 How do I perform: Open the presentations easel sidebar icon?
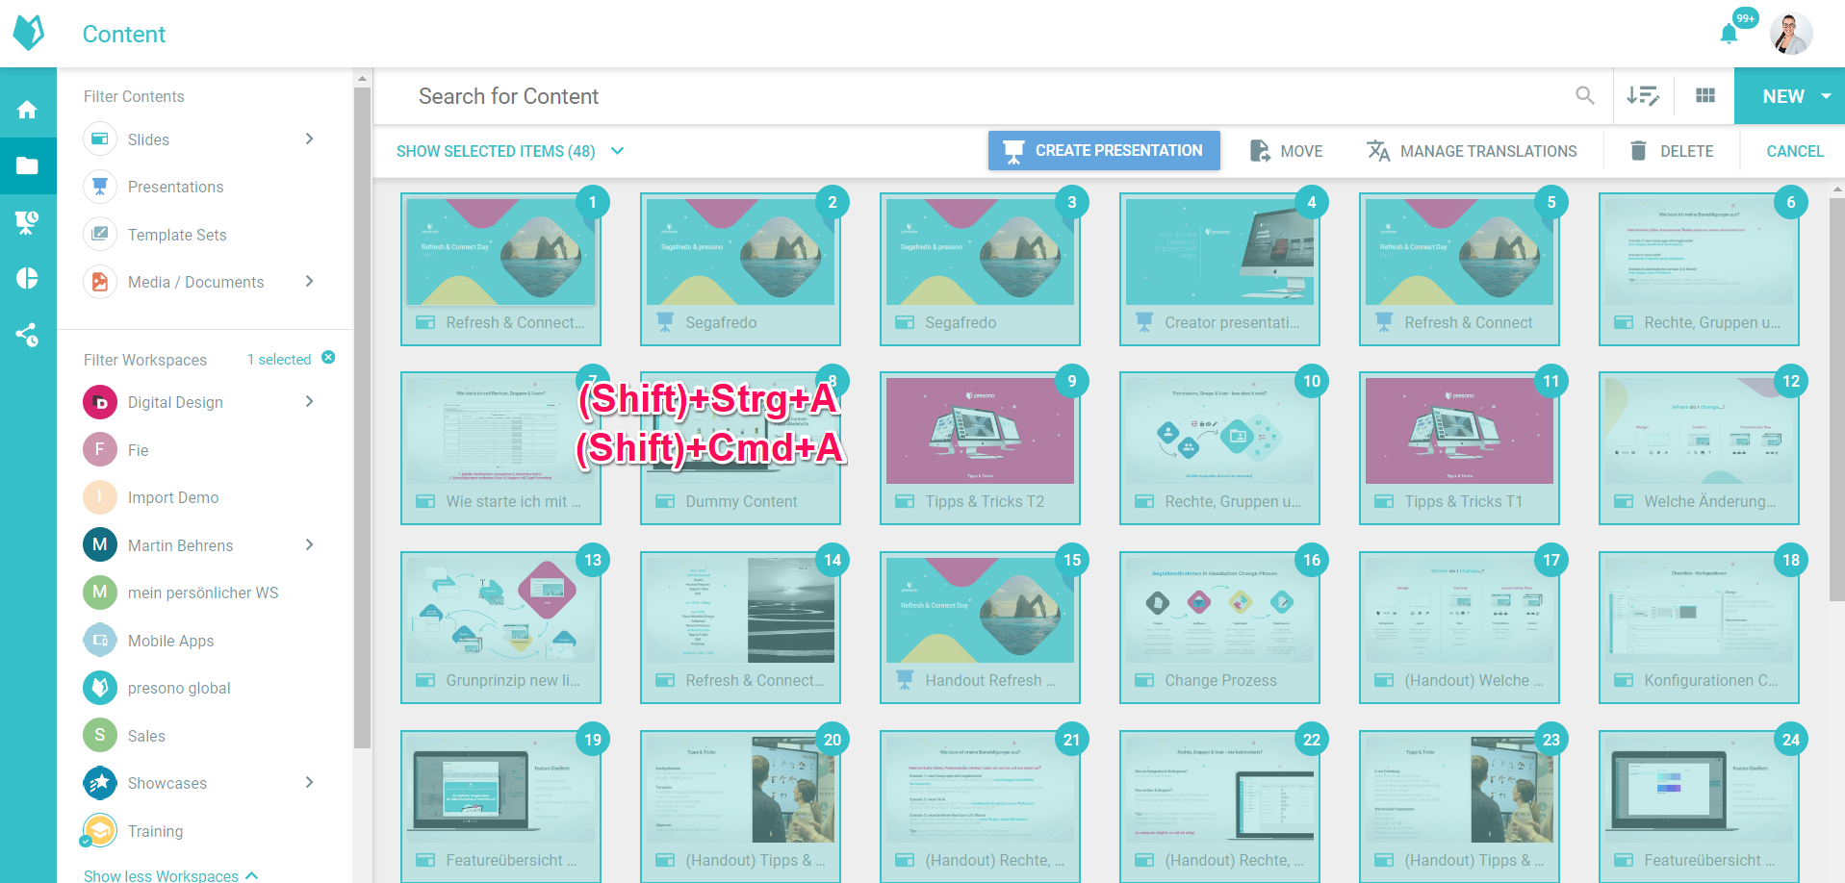click(x=27, y=222)
